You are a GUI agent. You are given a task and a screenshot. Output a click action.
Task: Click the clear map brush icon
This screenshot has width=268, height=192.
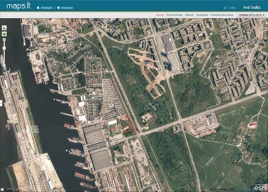pyautogui.click(x=4, y=28)
